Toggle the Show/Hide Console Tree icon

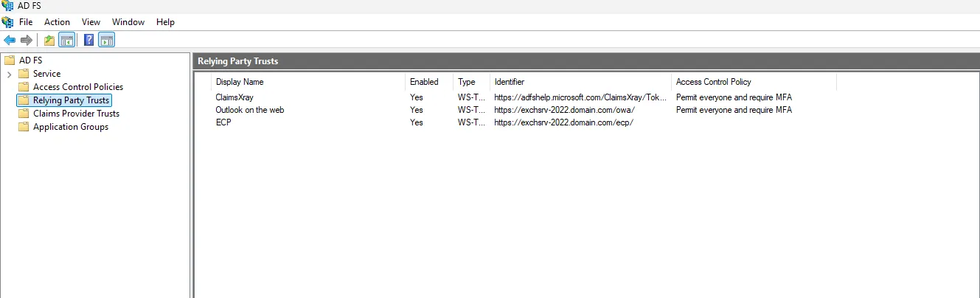pyautogui.click(x=66, y=40)
